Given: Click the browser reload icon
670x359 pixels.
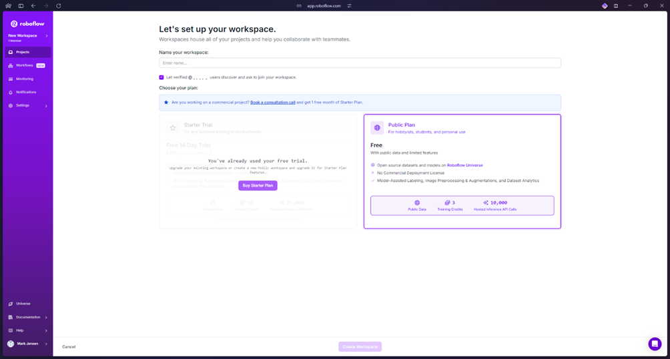Looking at the screenshot, I should (58, 6).
